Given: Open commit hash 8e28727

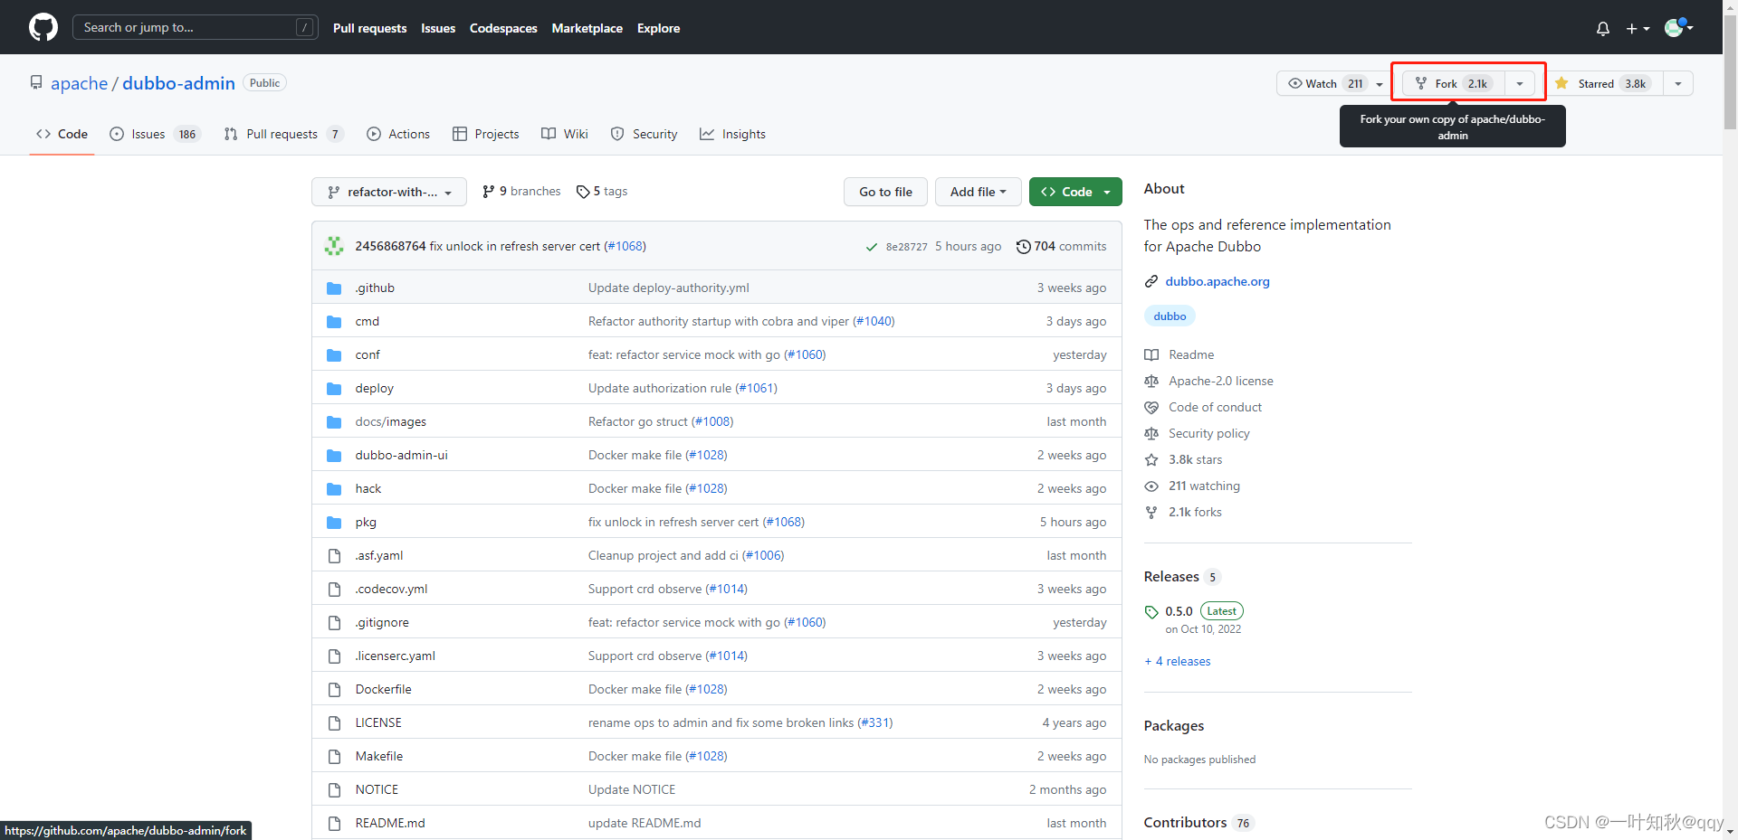Looking at the screenshot, I should (906, 247).
